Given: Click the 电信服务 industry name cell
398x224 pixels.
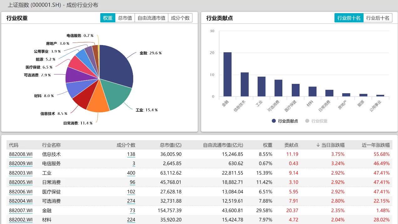Looking at the screenshot, I should tap(51, 164).
